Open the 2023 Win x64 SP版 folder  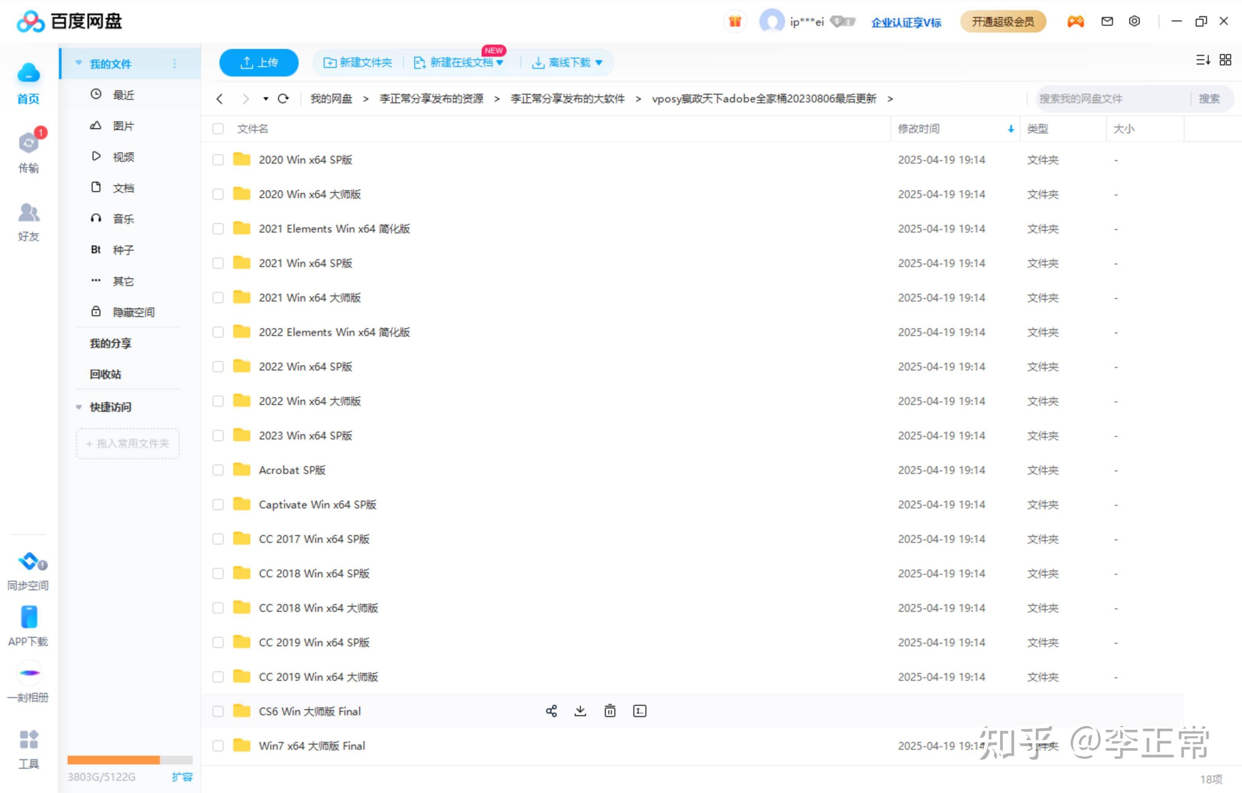coord(306,436)
